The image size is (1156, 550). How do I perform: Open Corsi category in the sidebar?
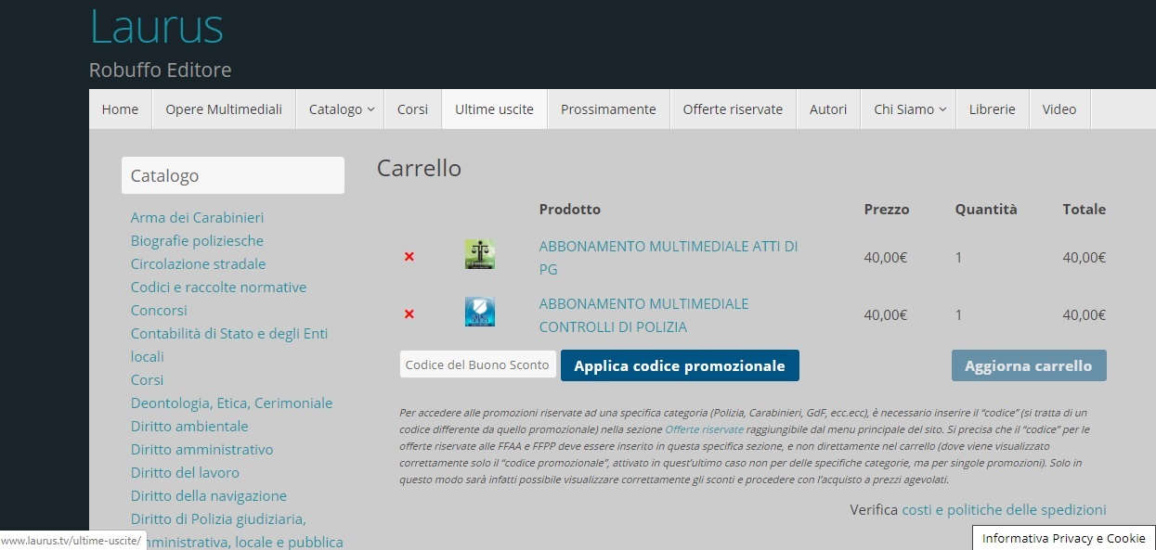(147, 379)
